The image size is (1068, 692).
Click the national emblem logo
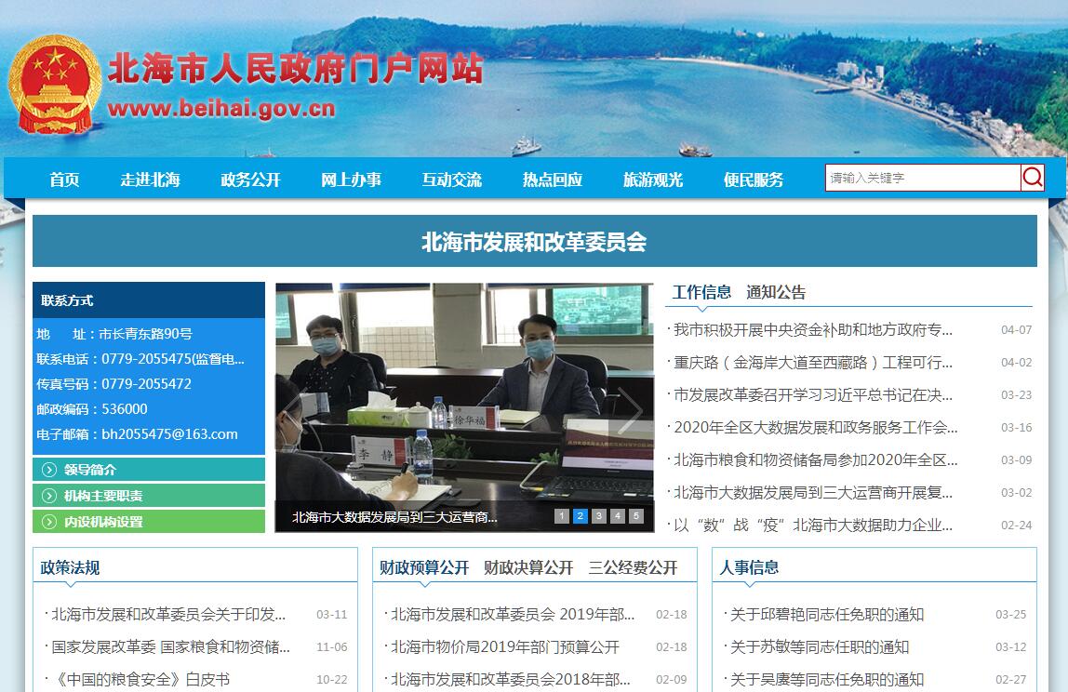point(55,82)
